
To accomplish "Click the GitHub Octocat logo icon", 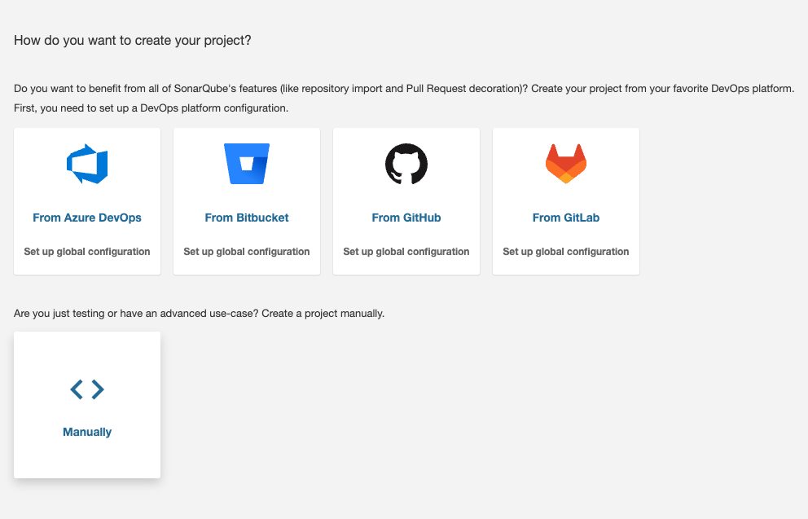I will tap(406, 164).
